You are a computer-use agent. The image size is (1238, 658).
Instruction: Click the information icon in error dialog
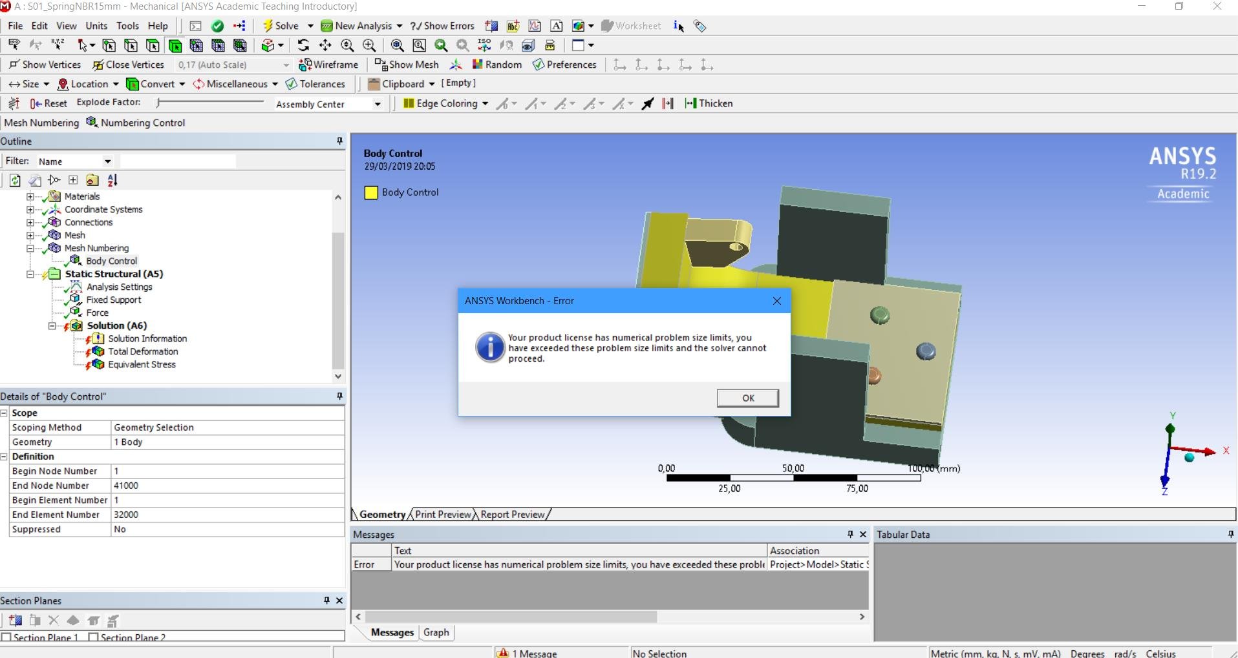(490, 347)
